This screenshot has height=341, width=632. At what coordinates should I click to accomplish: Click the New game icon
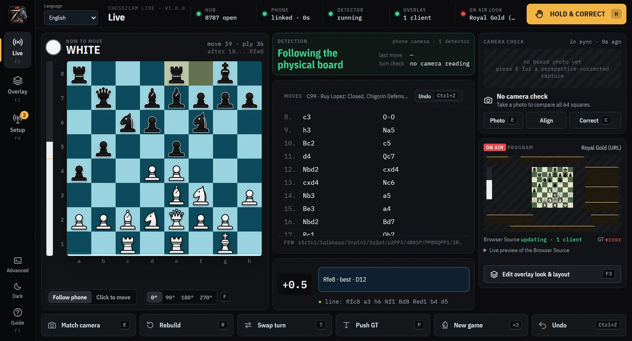[x=445, y=325]
